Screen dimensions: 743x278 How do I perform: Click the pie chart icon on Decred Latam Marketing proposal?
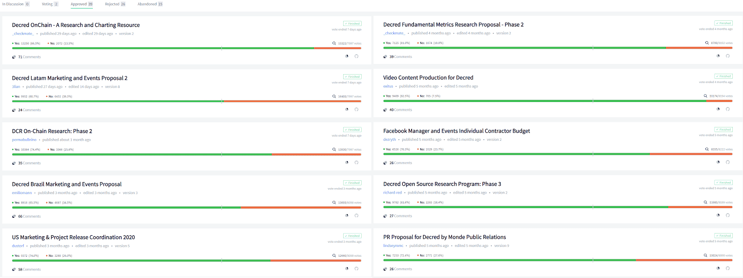click(347, 110)
